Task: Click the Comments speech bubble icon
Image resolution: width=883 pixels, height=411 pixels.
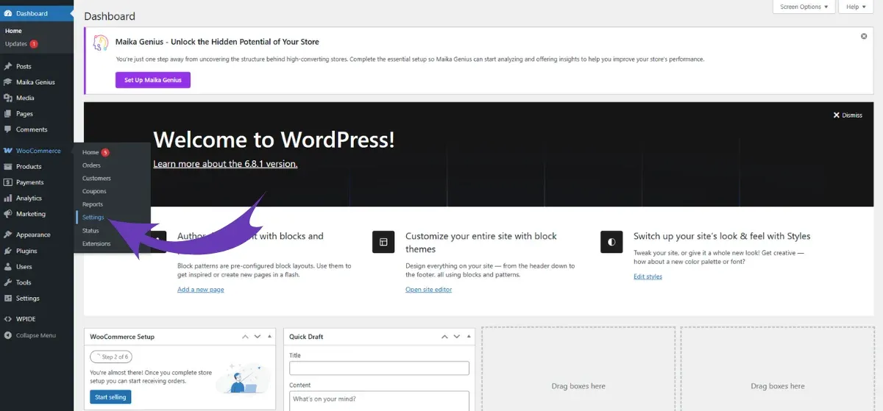Action: pos(8,129)
